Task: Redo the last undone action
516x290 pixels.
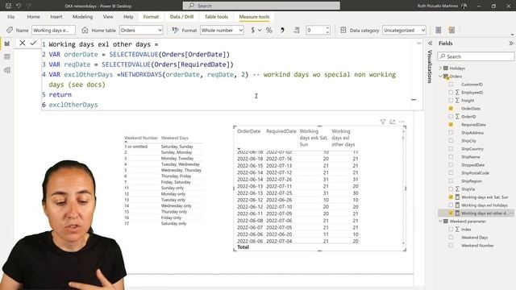Action: point(29,6)
